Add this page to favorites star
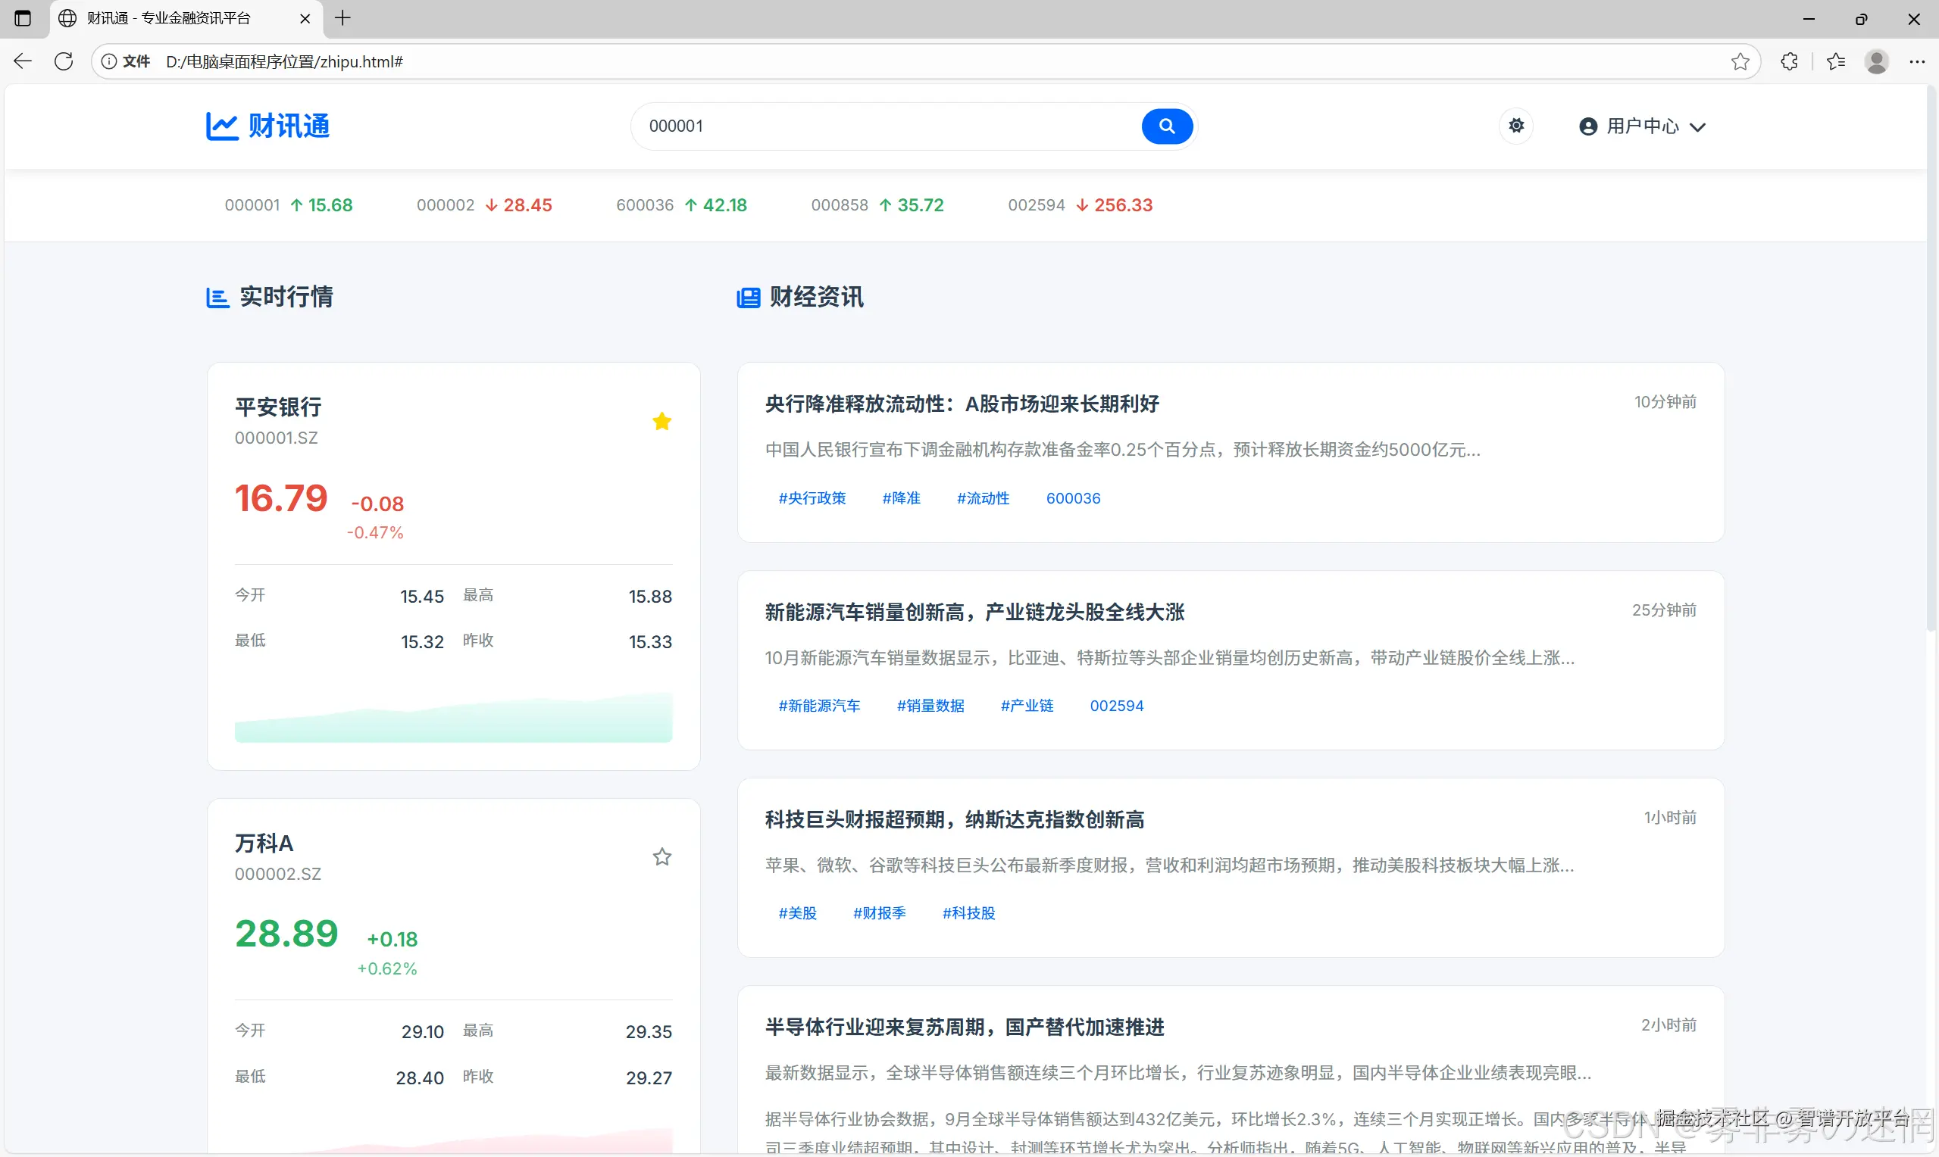 1739,61
